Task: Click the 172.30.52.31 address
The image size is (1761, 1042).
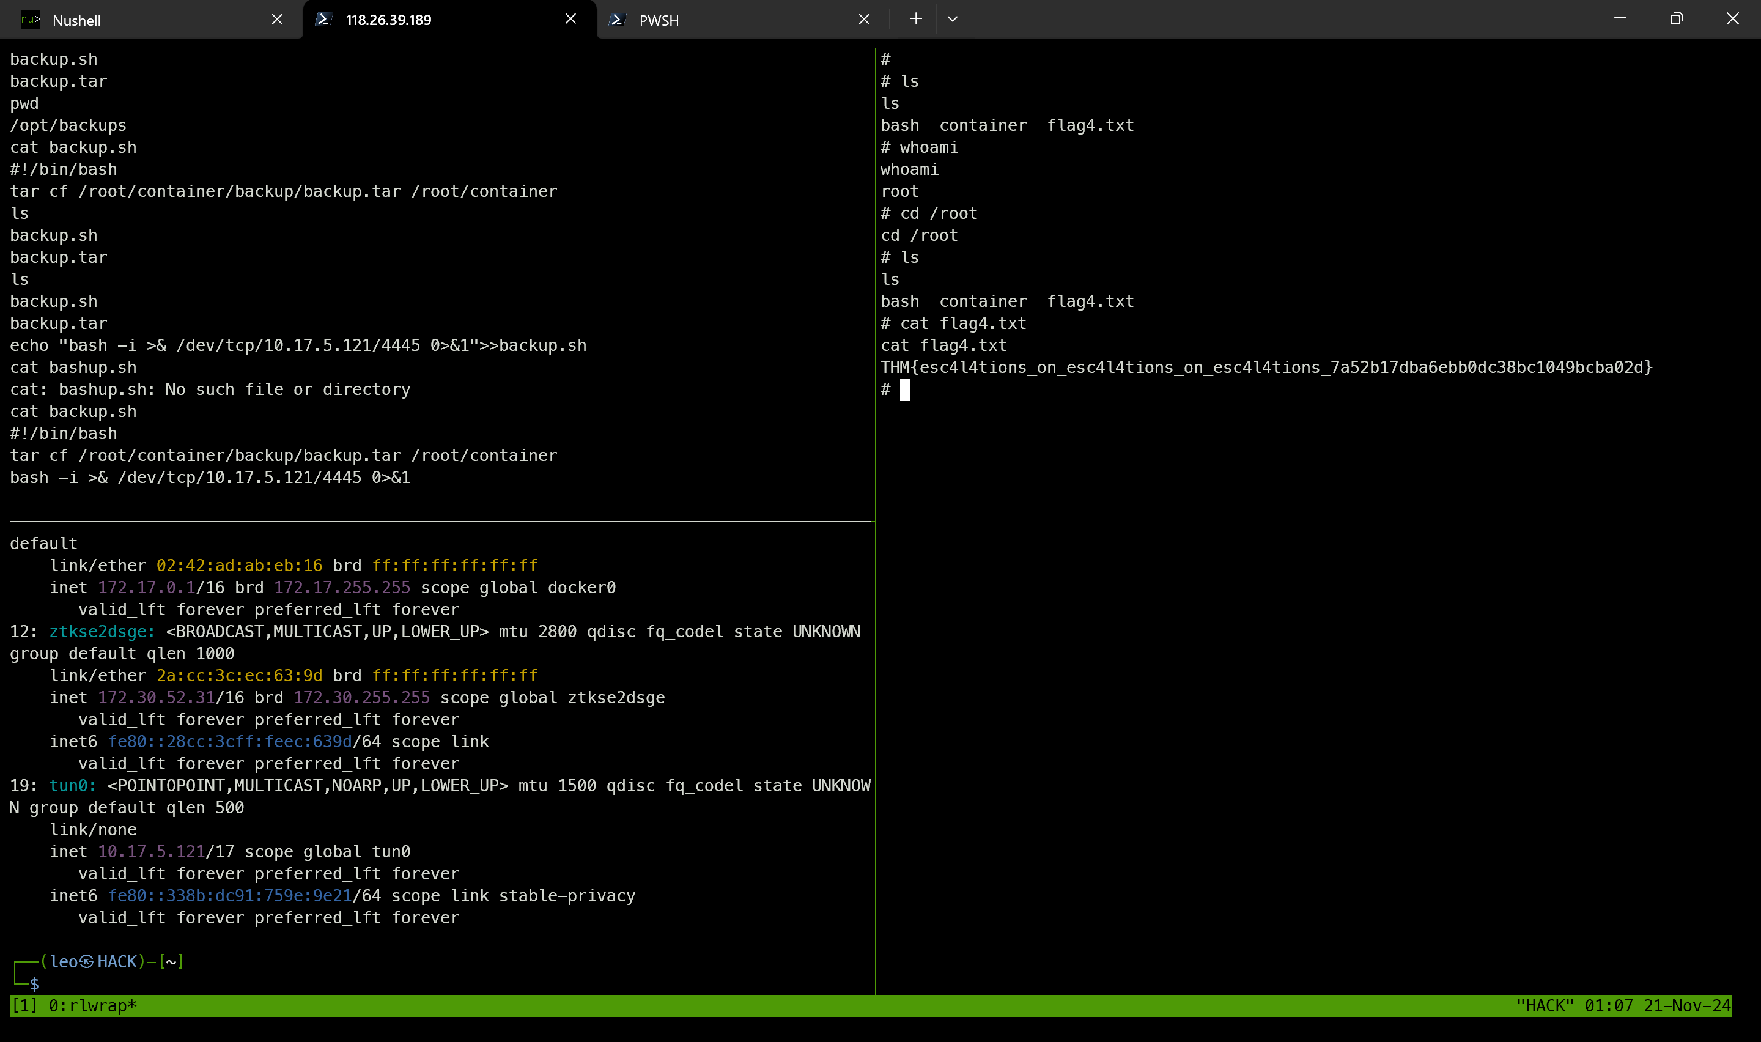Action: tap(156, 698)
